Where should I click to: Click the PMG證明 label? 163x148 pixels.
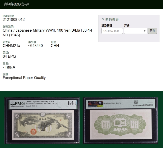tap(9, 16)
